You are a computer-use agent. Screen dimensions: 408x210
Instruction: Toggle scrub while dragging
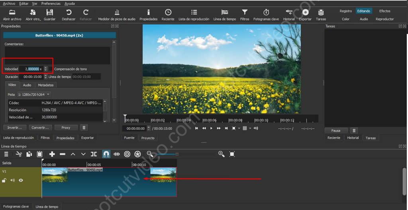point(117,154)
